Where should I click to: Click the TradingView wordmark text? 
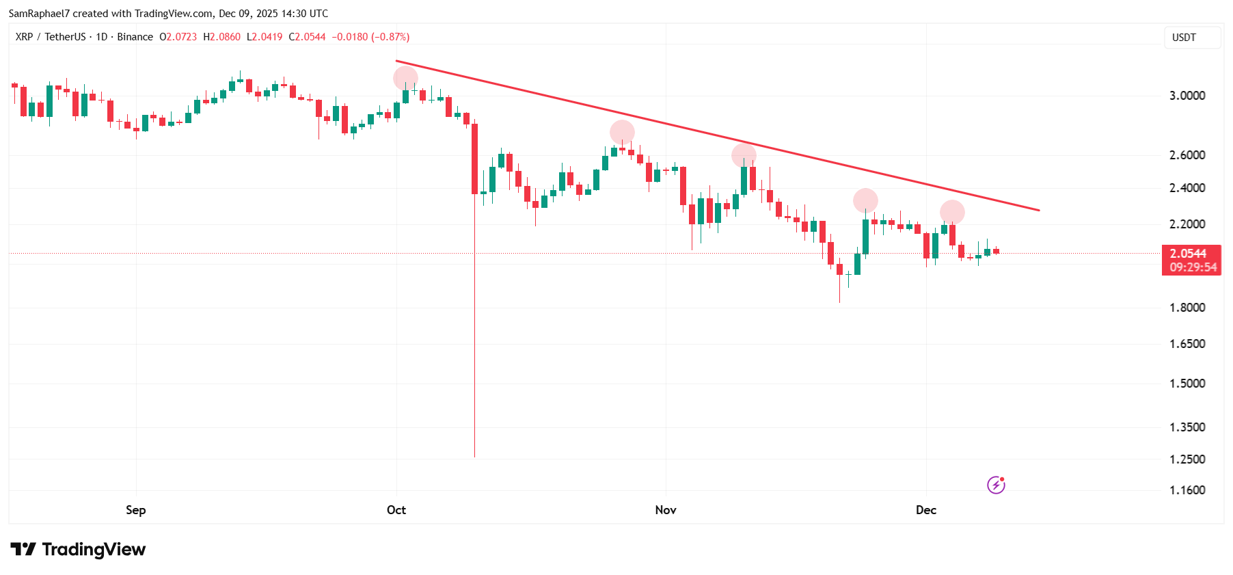(x=94, y=550)
